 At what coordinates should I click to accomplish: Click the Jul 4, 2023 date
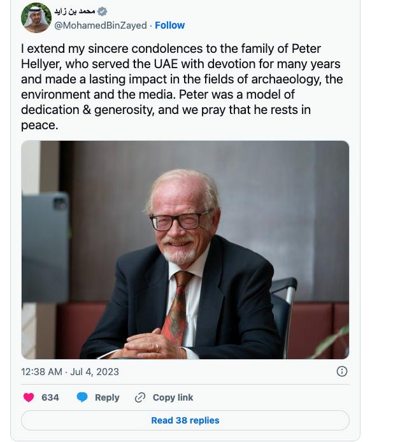[94, 371]
